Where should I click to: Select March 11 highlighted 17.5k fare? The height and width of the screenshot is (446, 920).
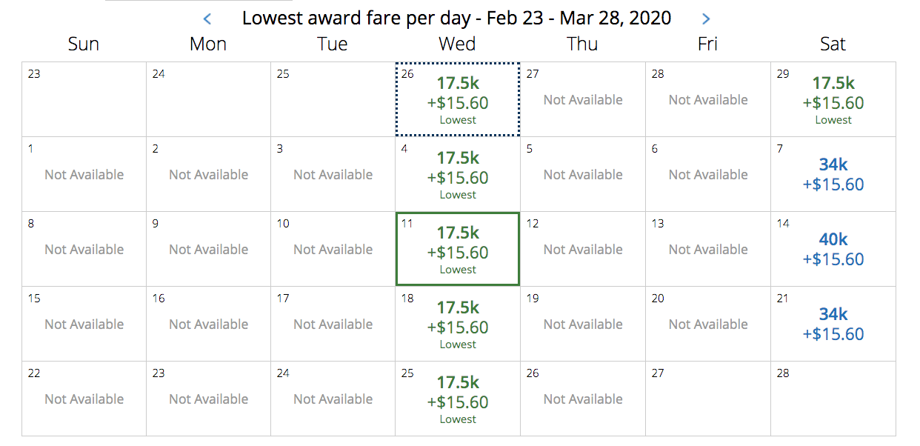click(458, 250)
